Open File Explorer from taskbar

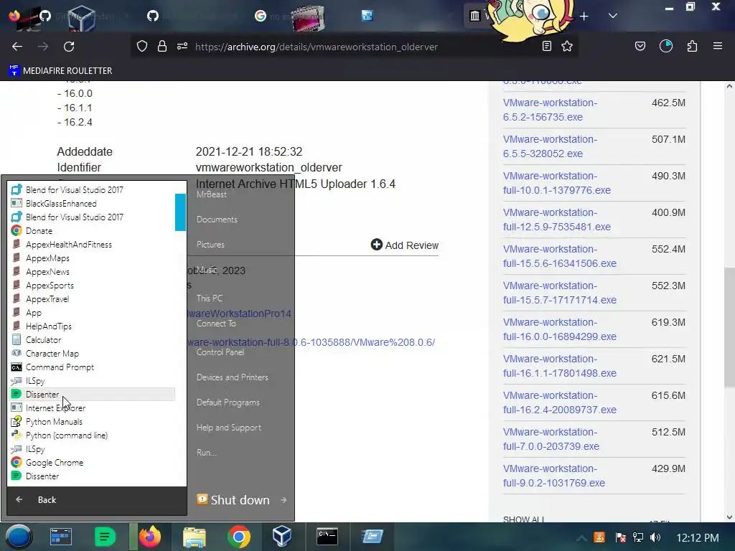(195, 537)
